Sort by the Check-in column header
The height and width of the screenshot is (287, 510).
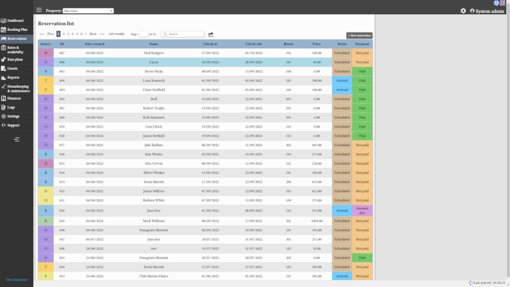point(210,44)
